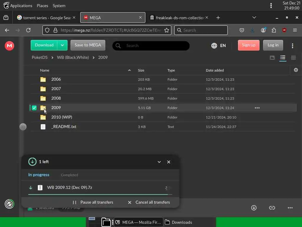Switch to image gallery view icon
Image resolution: width=302 pixels, height=227 pixels.
272,58
